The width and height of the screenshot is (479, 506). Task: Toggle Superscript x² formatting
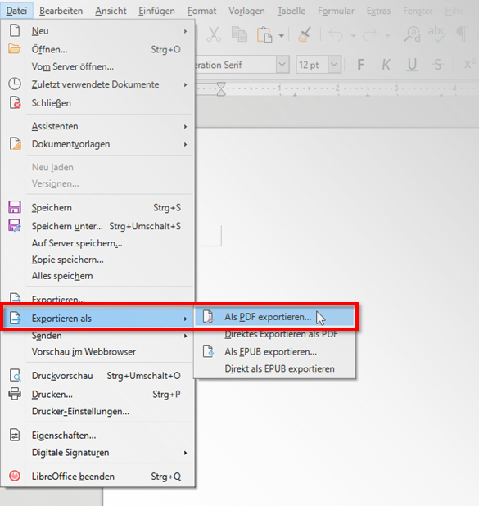pos(470,64)
